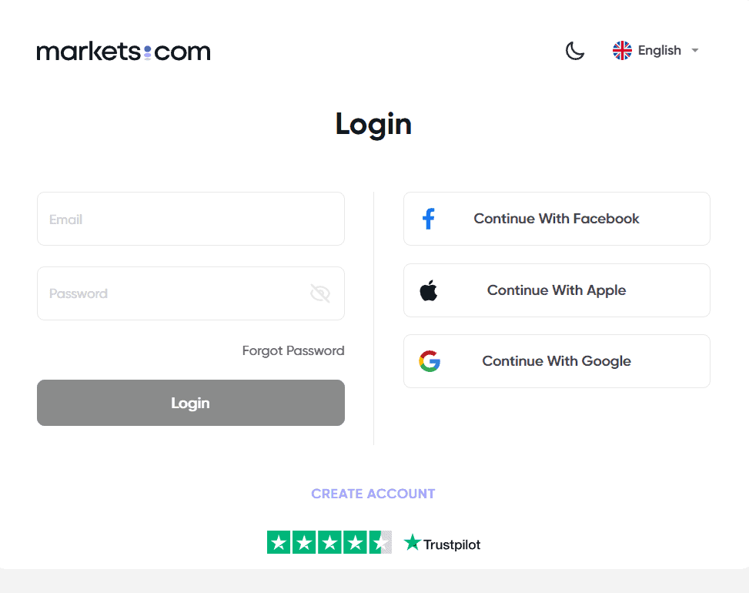Expand the language selector chevron
The height and width of the screenshot is (593, 749).
694,50
